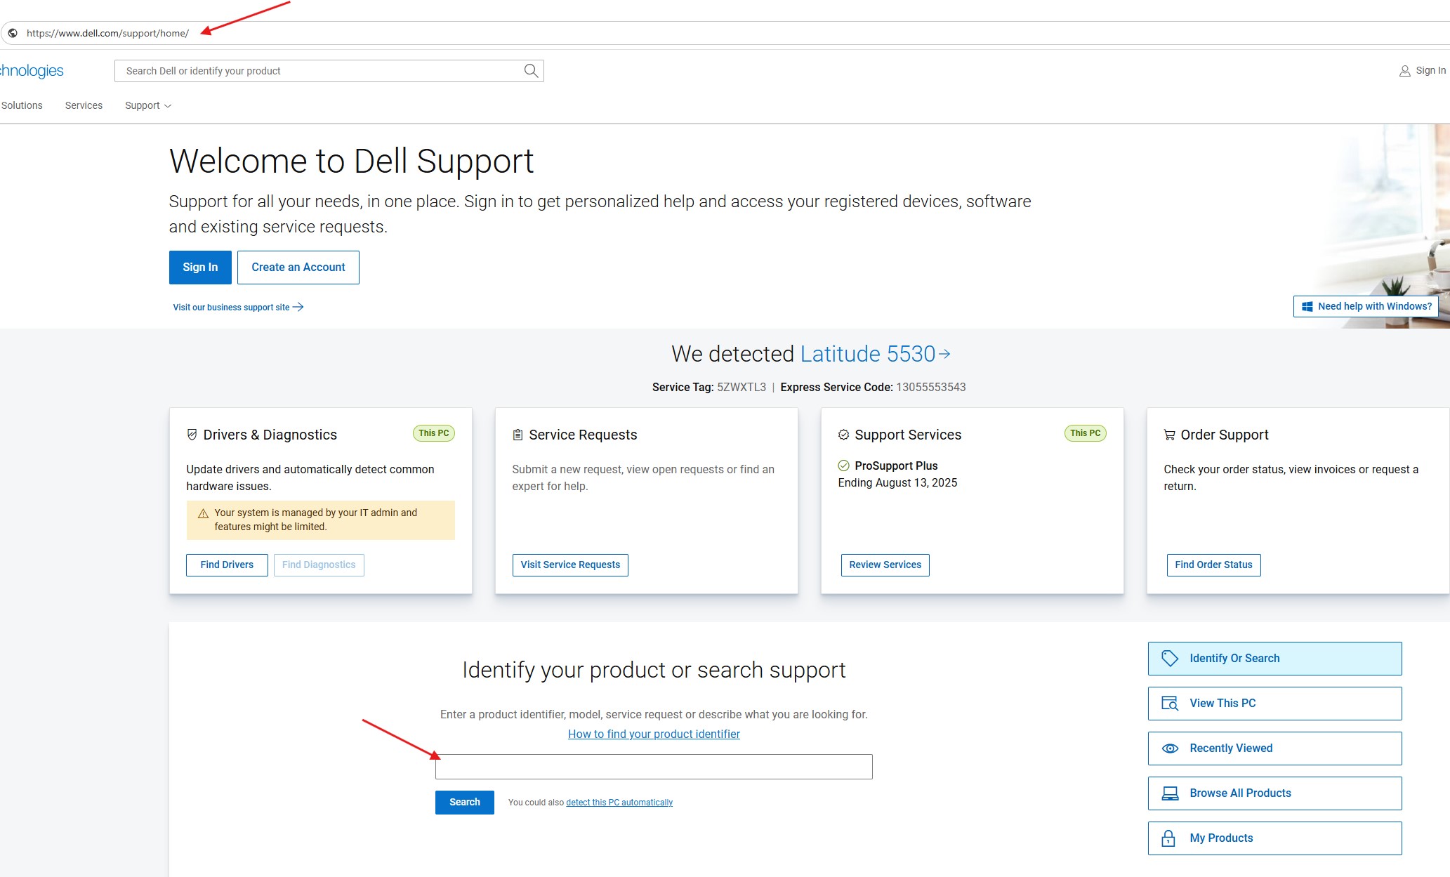1450x877 pixels.
Task: Open the Services menu item
Action: click(x=84, y=105)
